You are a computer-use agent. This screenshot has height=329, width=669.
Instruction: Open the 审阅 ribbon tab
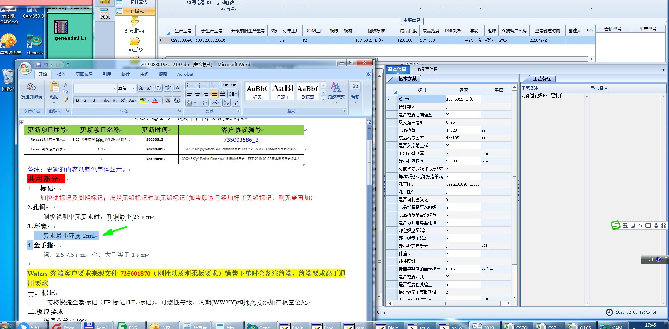(x=144, y=74)
